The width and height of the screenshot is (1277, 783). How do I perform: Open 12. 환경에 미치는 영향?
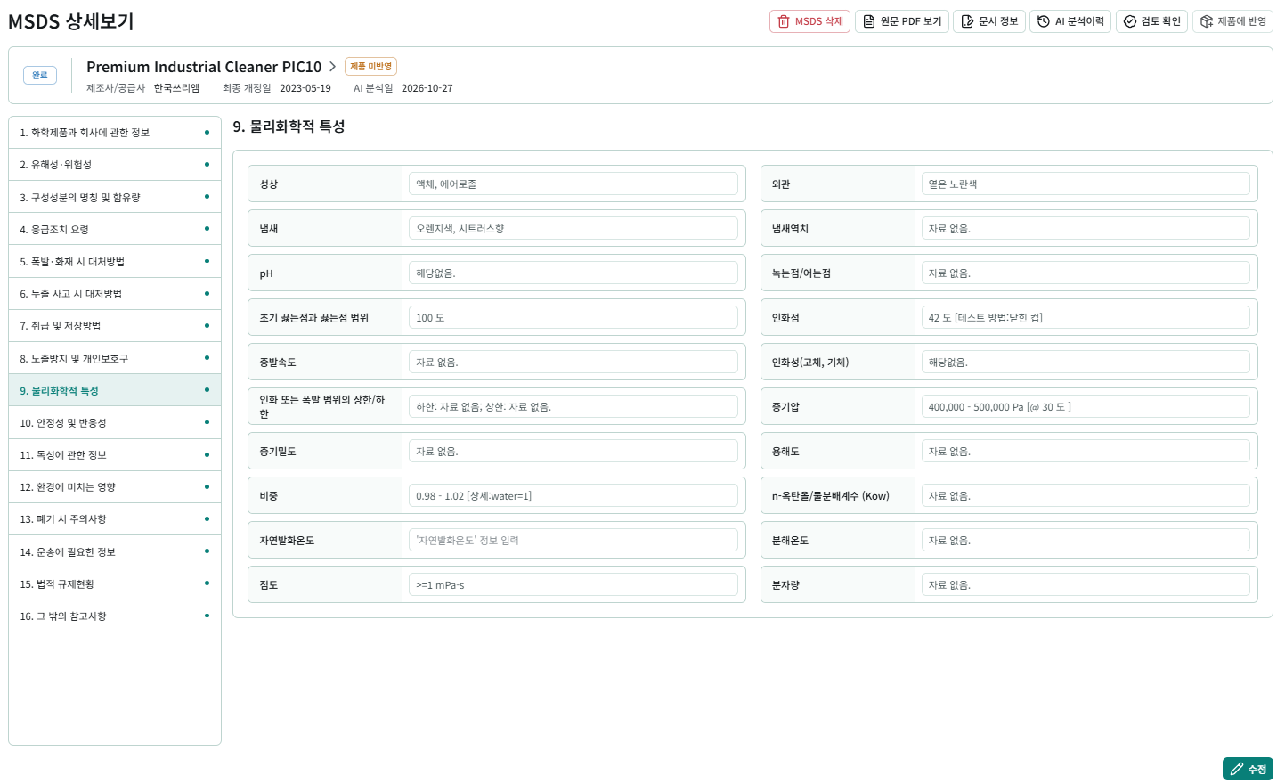[115, 487]
